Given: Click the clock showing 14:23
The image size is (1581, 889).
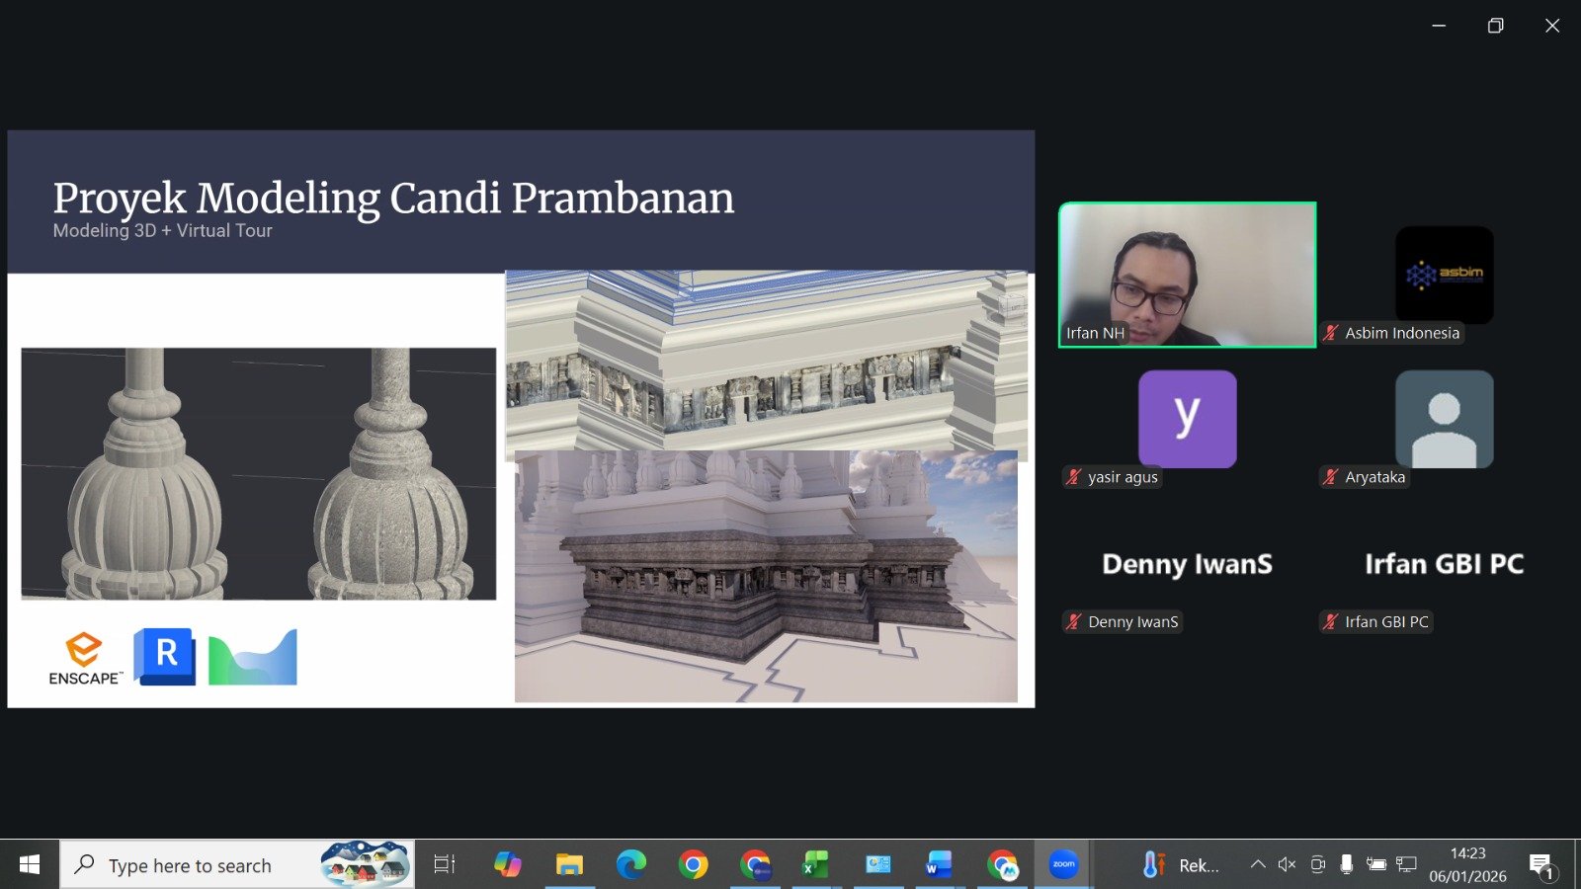Looking at the screenshot, I should (1467, 865).
